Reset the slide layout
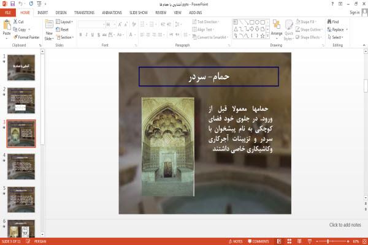 63,29
